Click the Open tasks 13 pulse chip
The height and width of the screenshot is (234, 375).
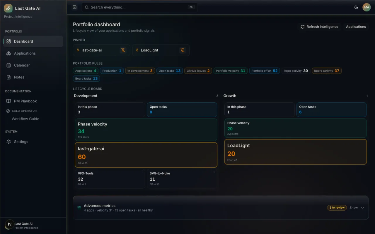click(170, 71)
